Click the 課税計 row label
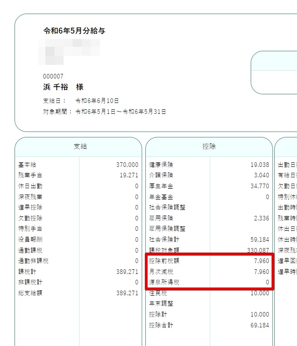The height and width of the screenshot is (346, 297). [27, 272]
